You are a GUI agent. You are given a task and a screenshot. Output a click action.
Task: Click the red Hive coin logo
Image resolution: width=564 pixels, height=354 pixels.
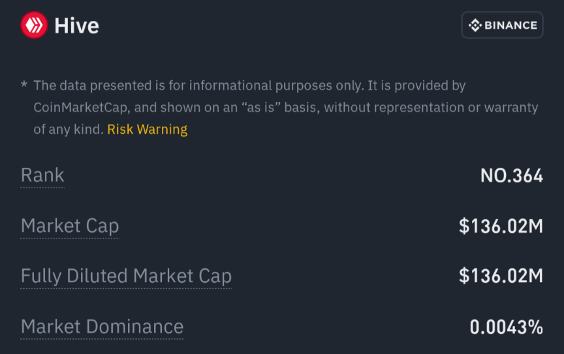pyautogui.click(x=34, y=25)
